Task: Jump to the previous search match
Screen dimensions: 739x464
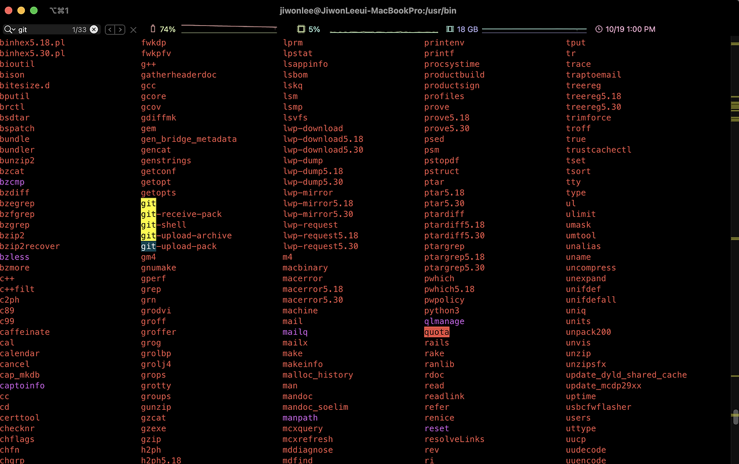Action: click(x=110, y=29)
